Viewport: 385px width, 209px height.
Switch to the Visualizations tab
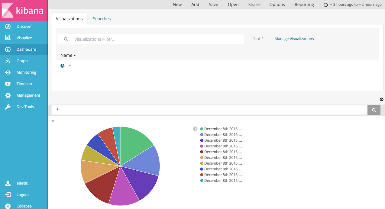click(69, 19)
